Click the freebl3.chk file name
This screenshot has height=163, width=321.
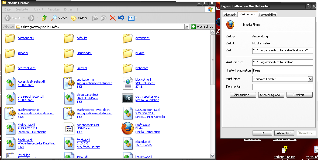click(25, 140)
